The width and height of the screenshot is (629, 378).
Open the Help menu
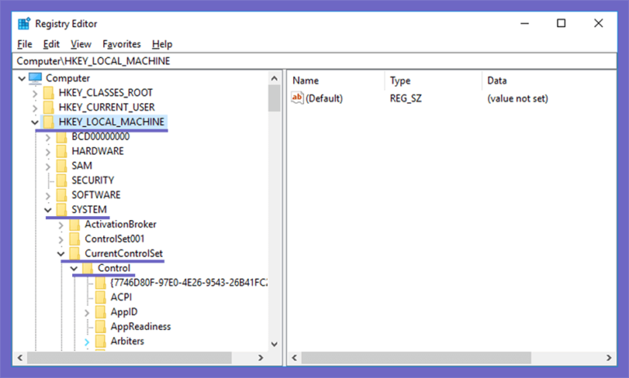tap(162, 44)
